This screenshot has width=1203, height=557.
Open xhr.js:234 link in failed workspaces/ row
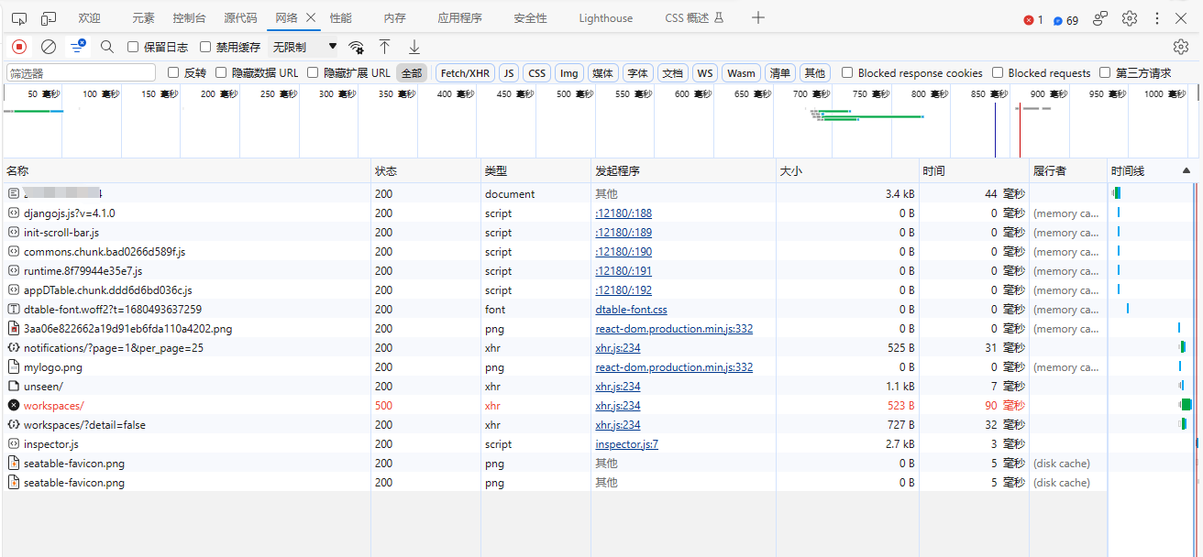click(x=618, y=406)
